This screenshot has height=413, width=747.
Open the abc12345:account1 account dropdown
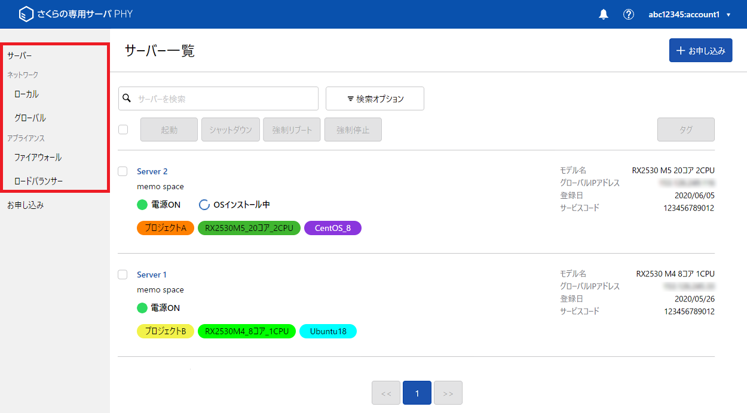(689, 14)
